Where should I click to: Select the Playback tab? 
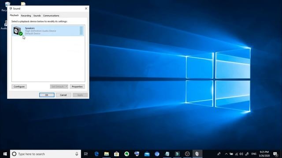14,15
